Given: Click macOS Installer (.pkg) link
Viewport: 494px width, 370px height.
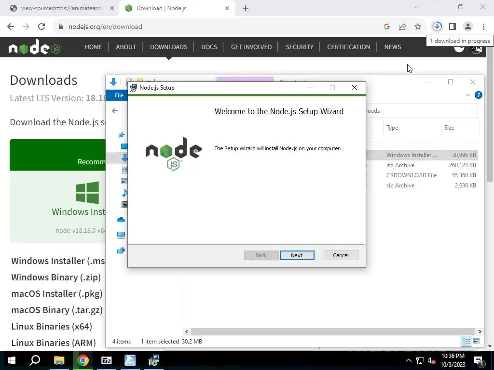Looking at the screenshot, I should (57, 293).
